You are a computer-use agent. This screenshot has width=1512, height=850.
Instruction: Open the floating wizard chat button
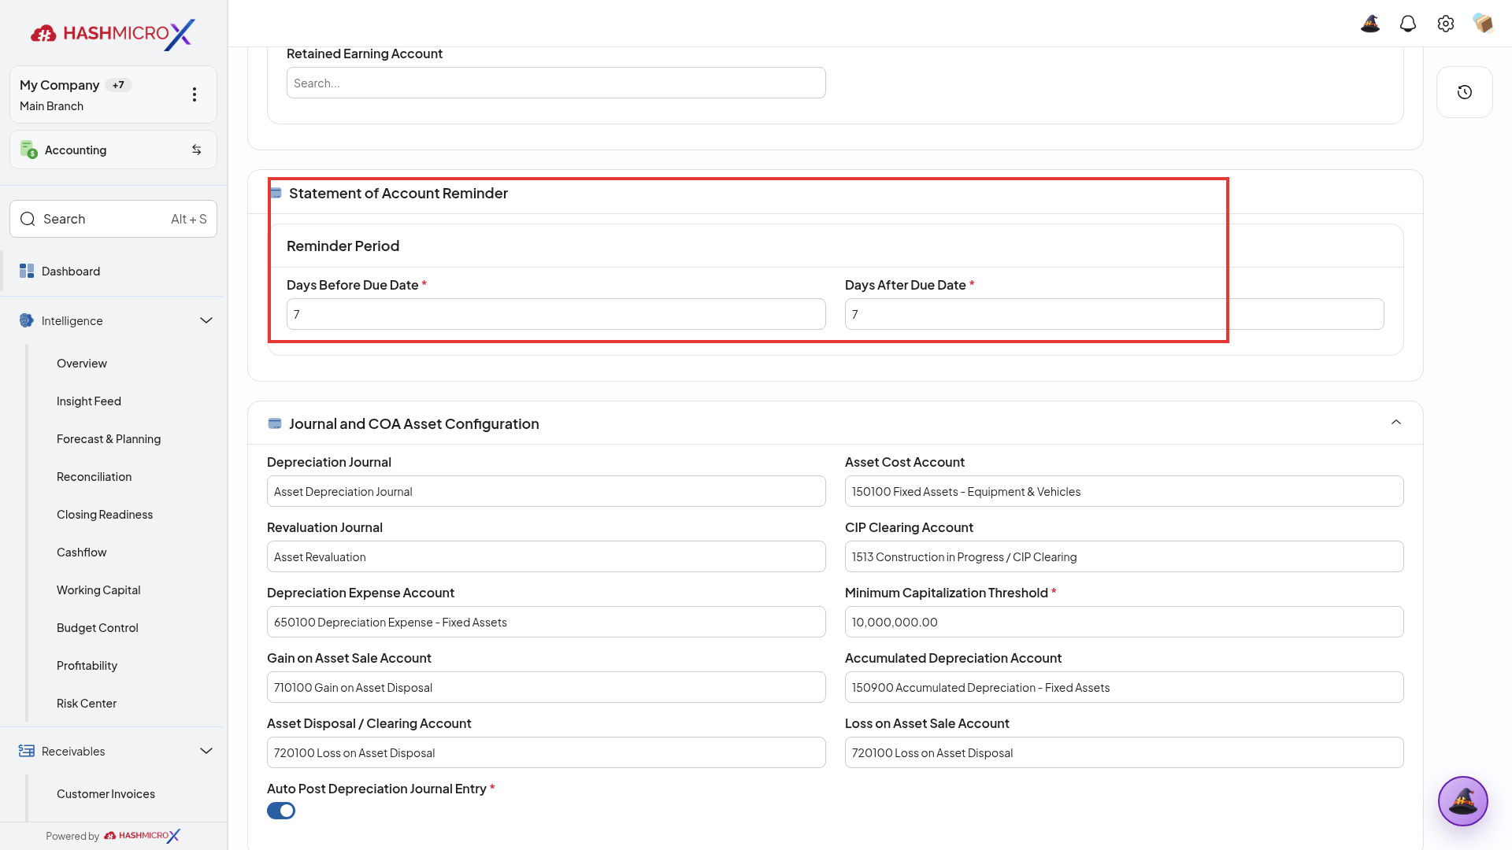[x=1463, y=801]
